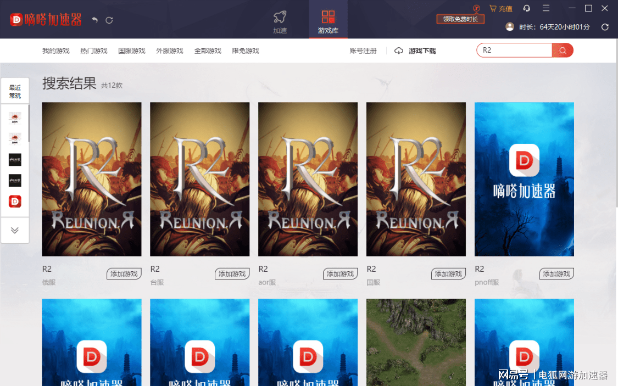Screen dimensions: 618x386
Task: Click the back arrow icon near logo
Action: click(94, 20)
